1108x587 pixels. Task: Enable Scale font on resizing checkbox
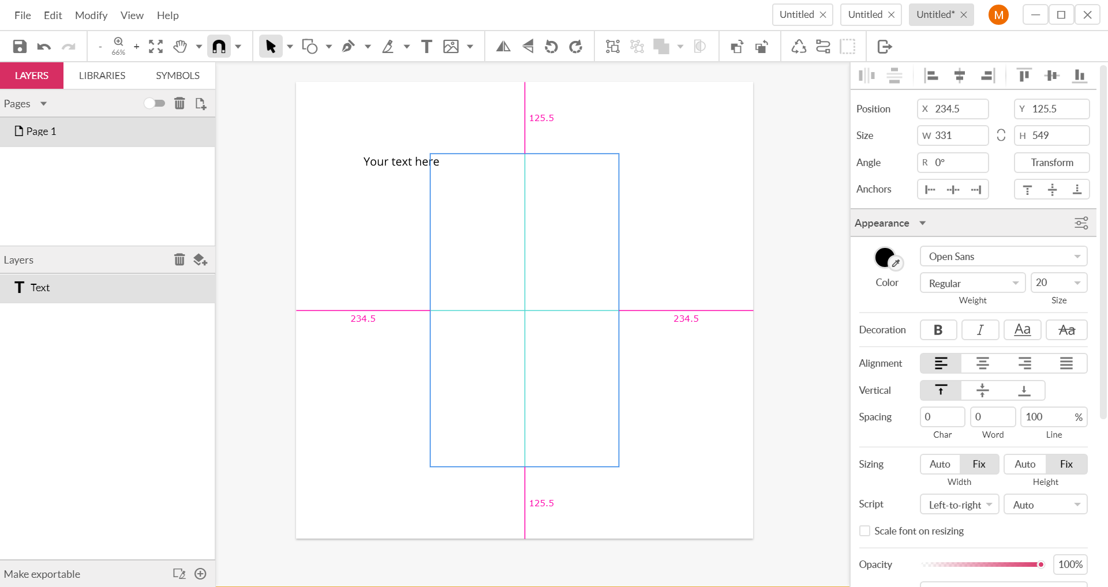click(x=864, y=531)
